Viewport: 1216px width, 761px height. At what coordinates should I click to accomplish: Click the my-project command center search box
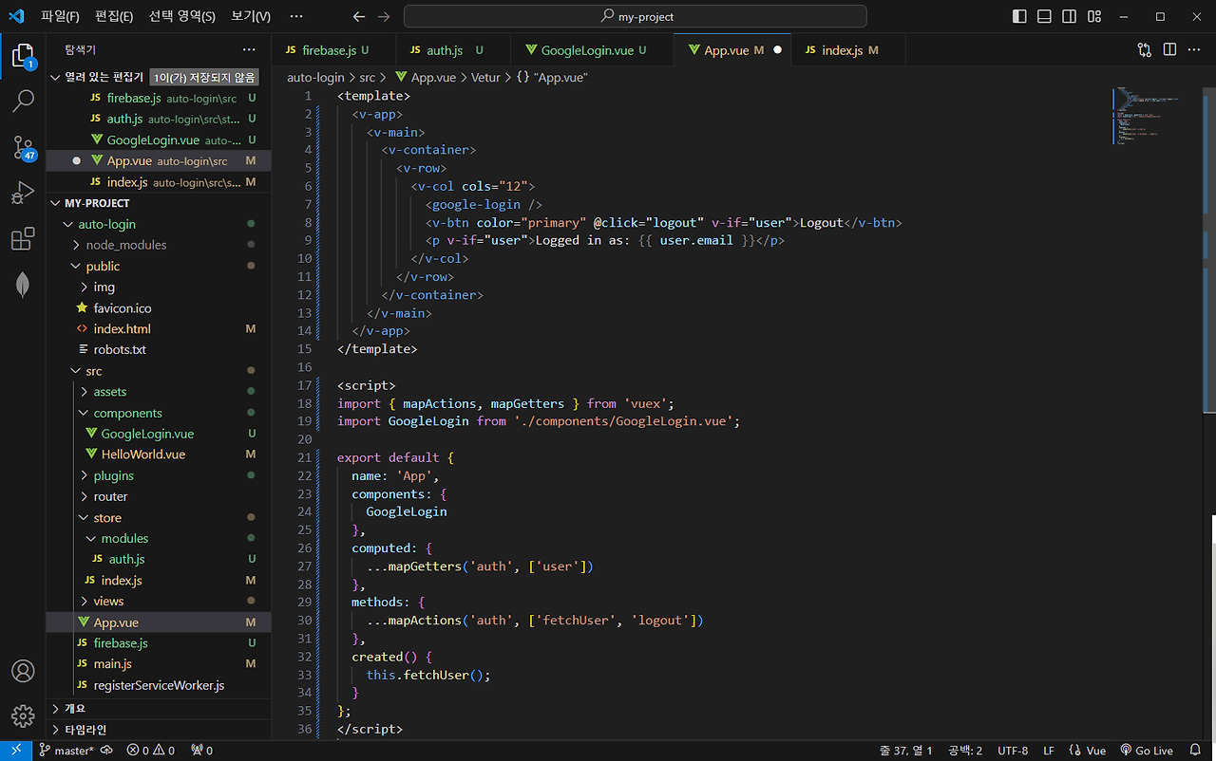[636, 16]
